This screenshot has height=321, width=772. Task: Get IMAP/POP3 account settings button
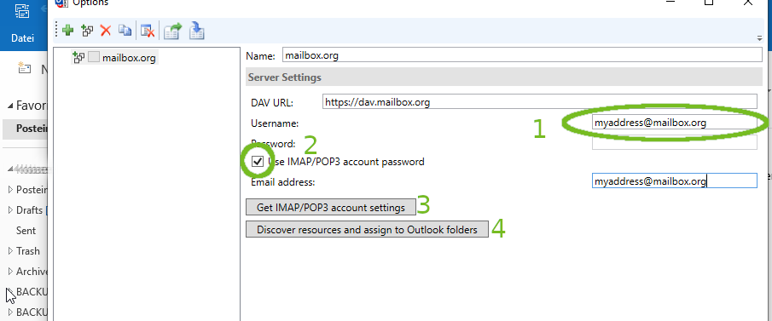[330, 208]
